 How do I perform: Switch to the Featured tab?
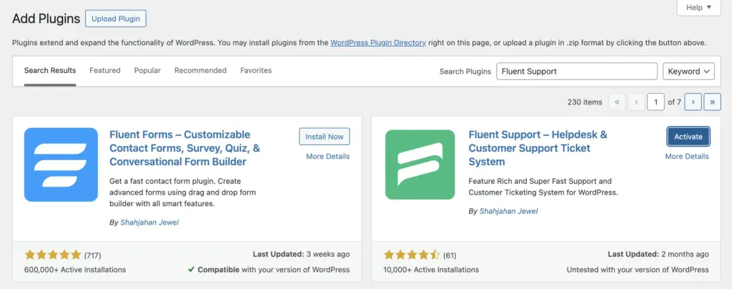point(105,71)
